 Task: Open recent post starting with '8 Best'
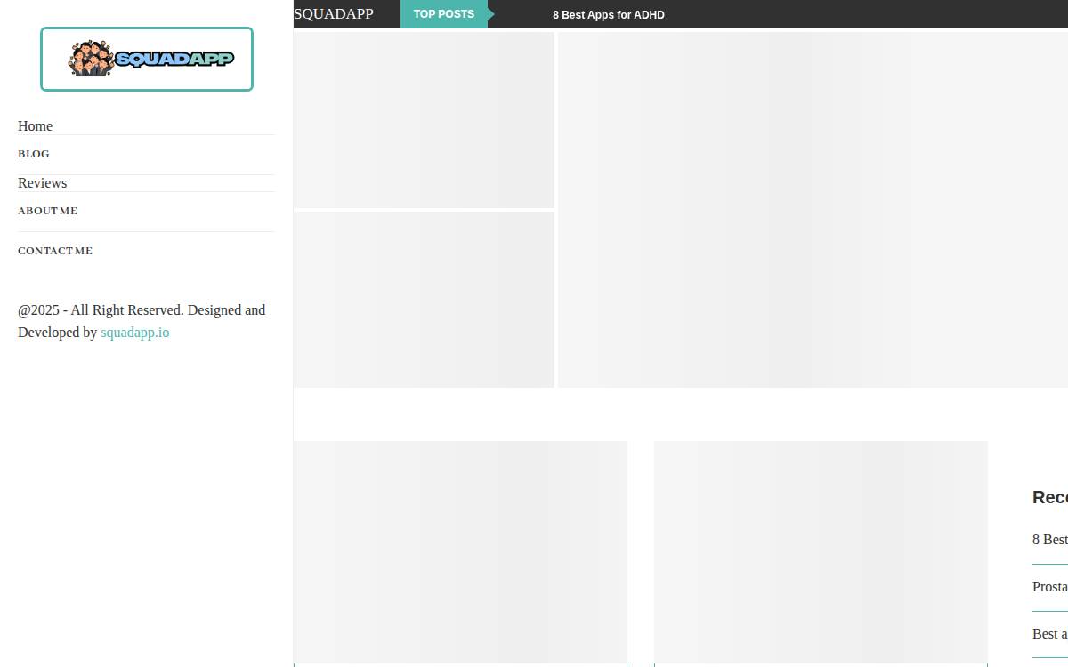(x=1050, y=540)
